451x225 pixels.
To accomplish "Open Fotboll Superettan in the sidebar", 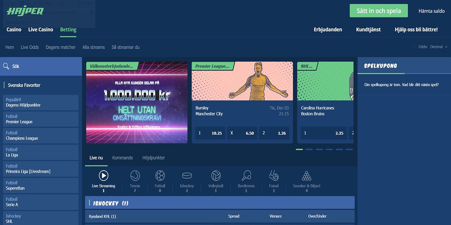I will (41, 185).
